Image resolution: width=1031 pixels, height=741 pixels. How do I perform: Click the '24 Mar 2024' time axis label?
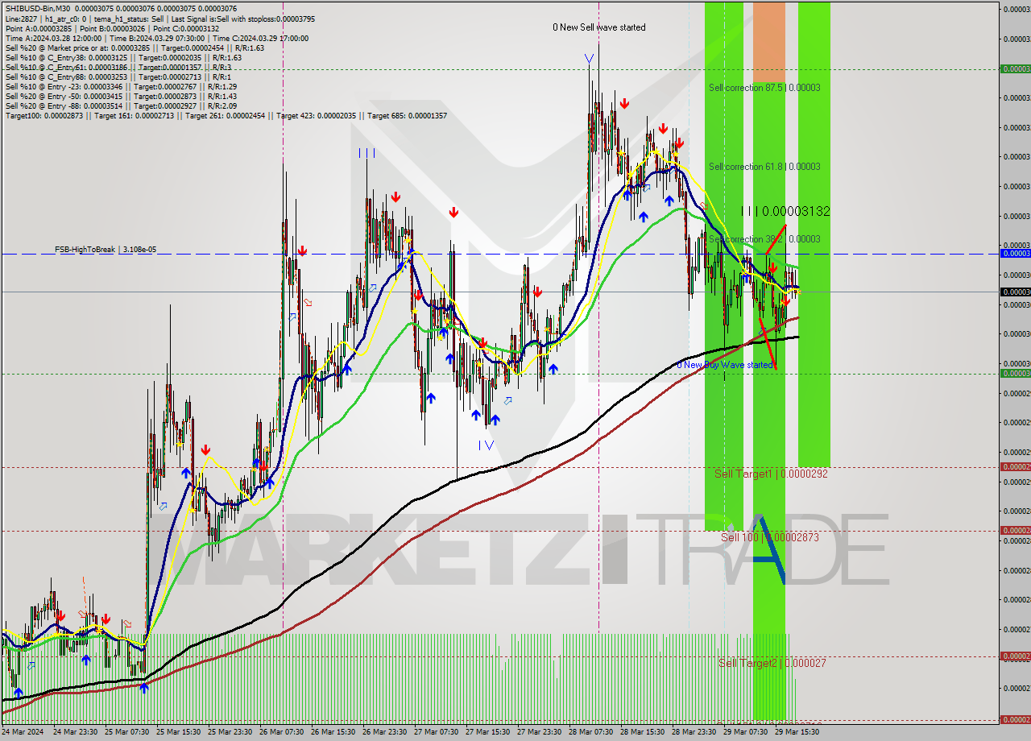click(x=23, y=732)
